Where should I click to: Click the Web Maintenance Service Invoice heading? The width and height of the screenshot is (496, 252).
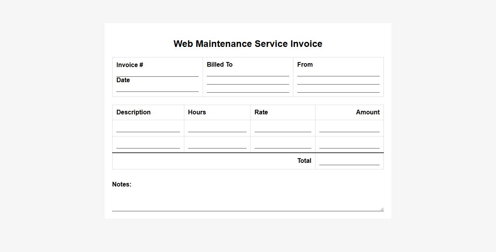coord(248,44)
